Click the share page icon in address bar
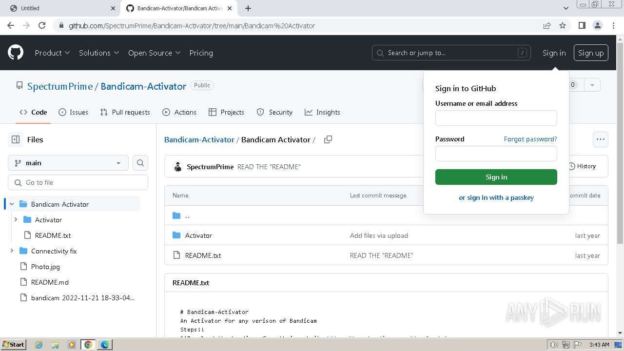The height and width of the screenshot is (351, 624). 547,25
